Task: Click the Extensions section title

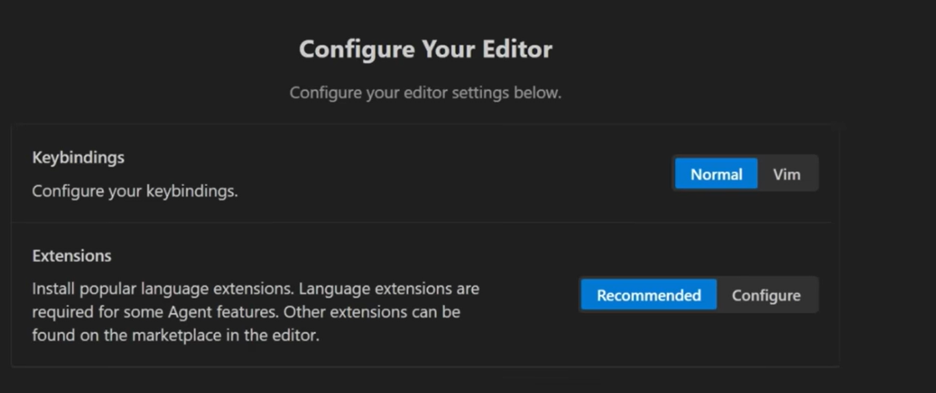Action: coord(71,256)
